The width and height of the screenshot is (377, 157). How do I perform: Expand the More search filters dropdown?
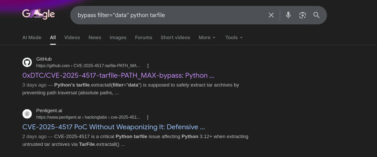click(x=207, y=38)
